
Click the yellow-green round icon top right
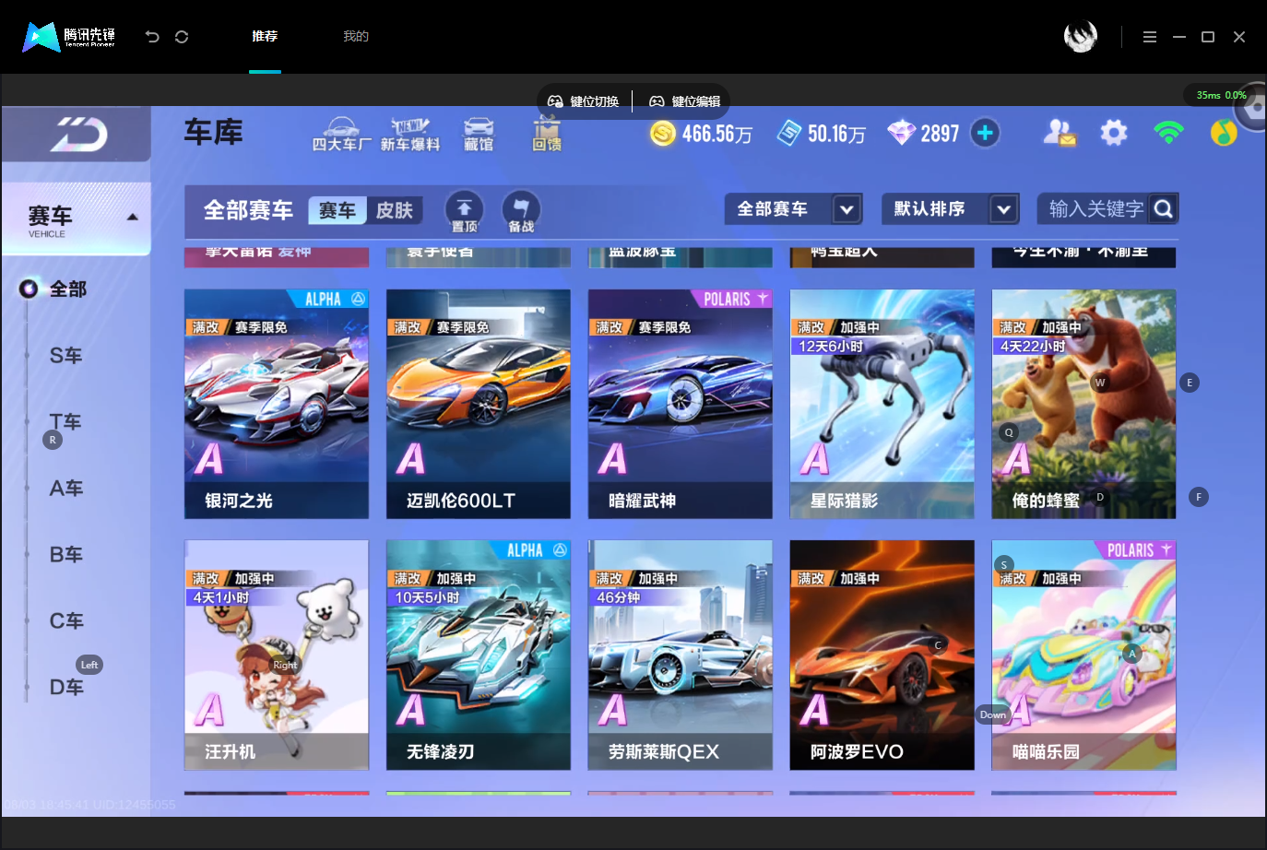click(x=1224, y=134)
